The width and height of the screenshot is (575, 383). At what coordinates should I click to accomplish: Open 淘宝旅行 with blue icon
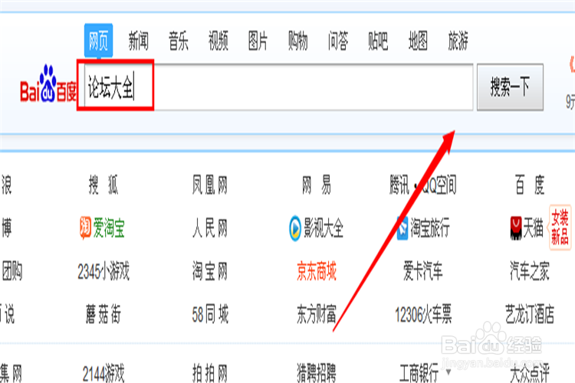422,228
